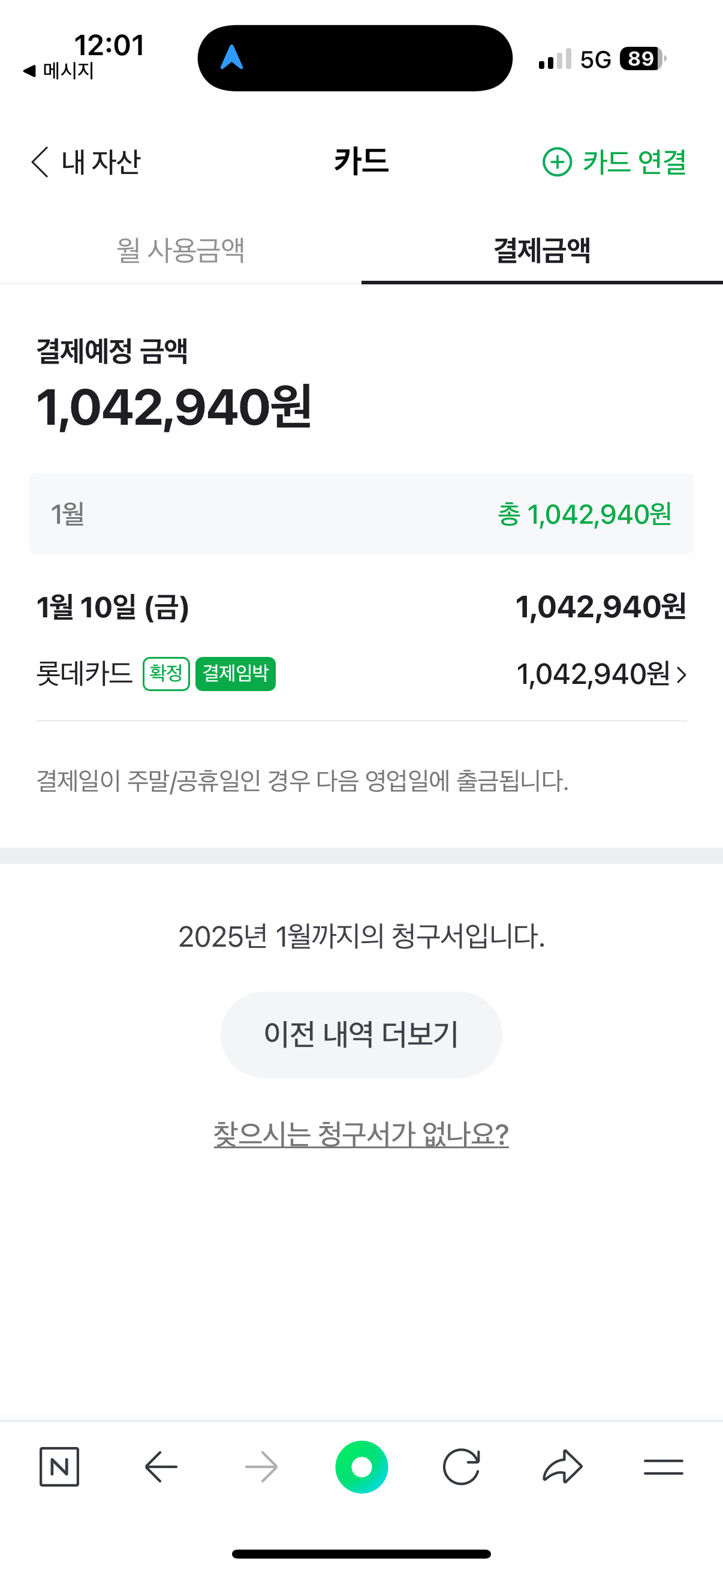
Task: Go back using bottom left arrow
Action: (161, 1466)
